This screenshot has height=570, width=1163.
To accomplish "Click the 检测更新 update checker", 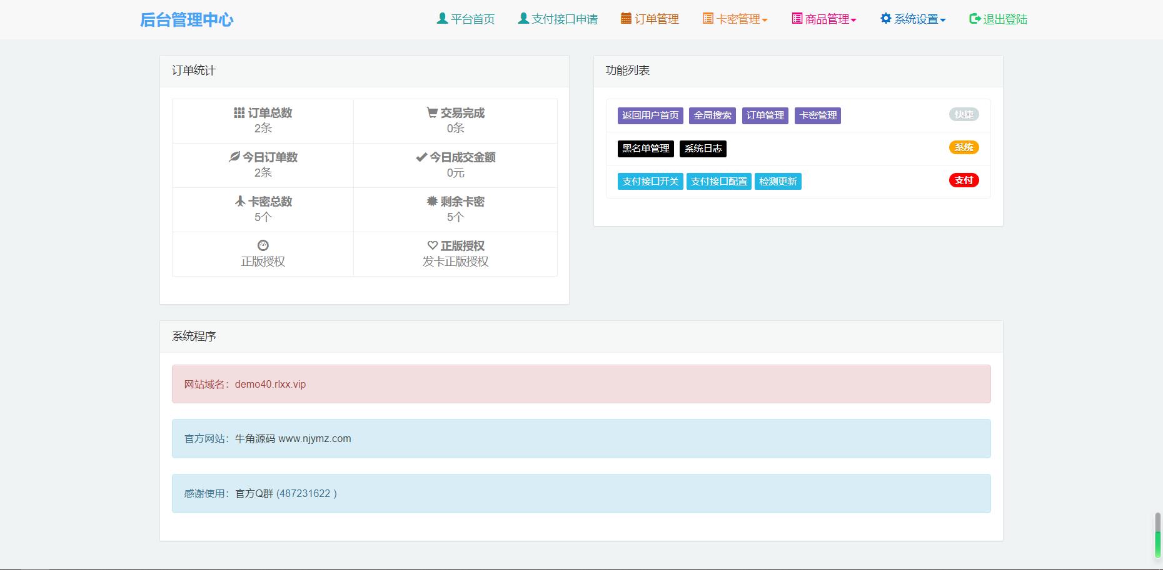I will [x=778, y=181].
